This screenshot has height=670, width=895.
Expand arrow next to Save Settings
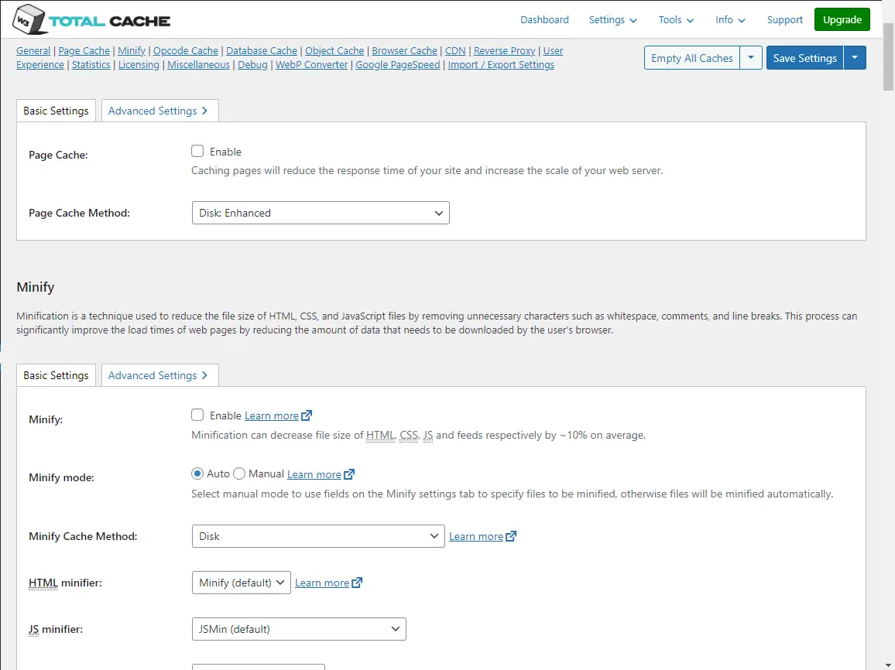tap(855, 58)
